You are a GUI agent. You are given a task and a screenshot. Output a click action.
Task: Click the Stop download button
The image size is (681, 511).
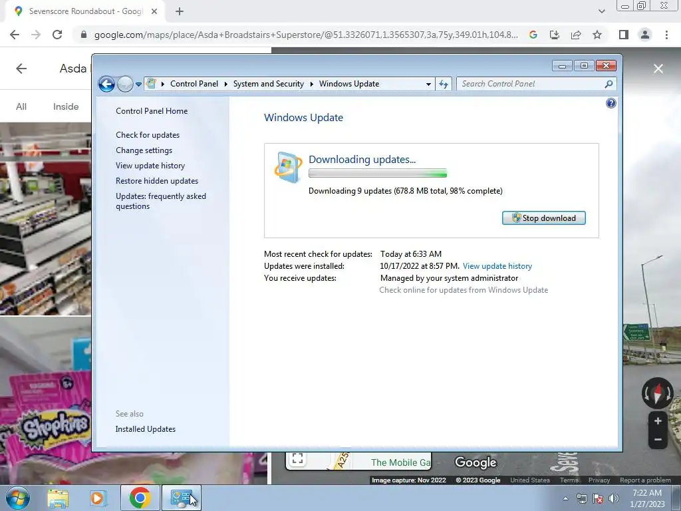[544, 218]
